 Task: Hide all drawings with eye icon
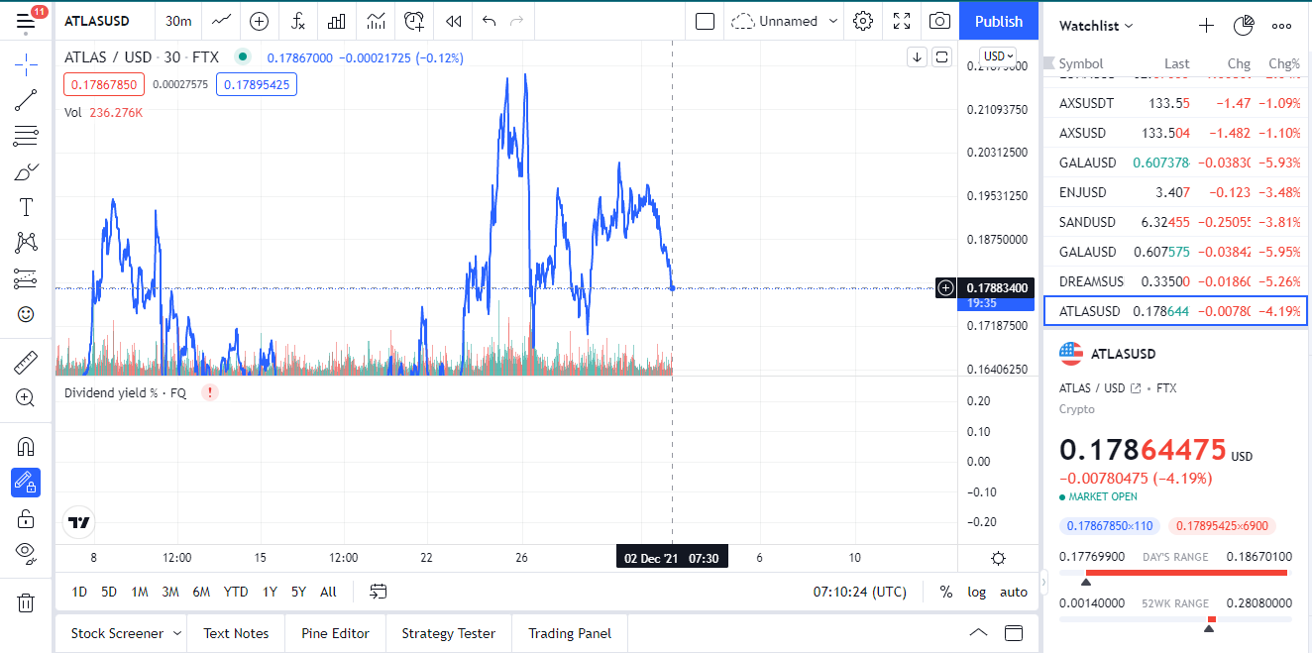coord(26,554)
